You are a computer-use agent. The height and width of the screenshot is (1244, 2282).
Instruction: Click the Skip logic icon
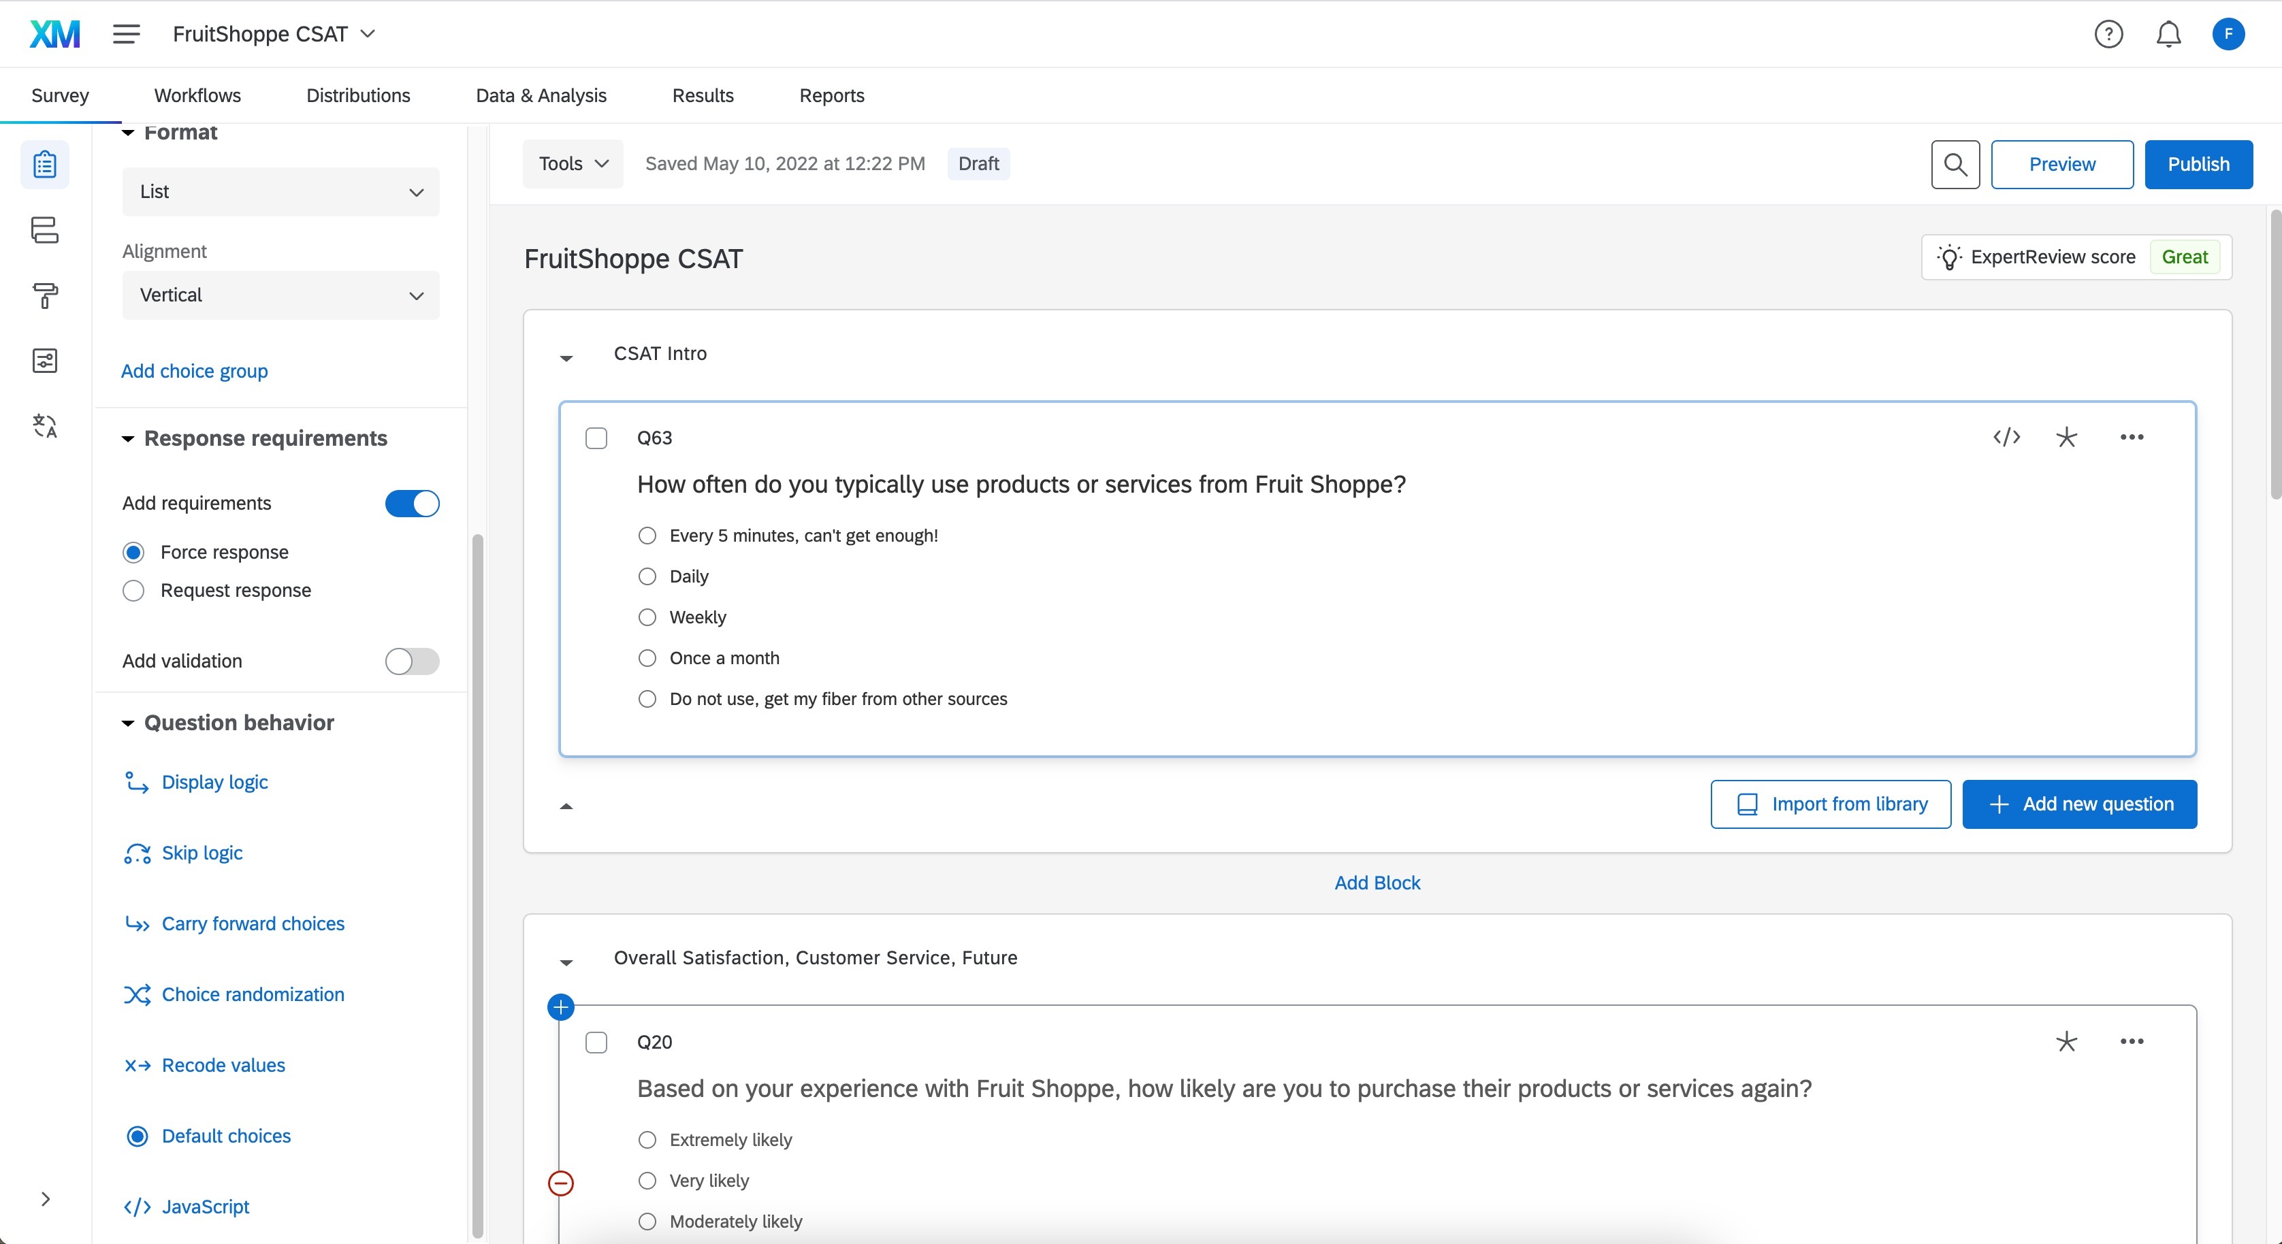[136, 853]
